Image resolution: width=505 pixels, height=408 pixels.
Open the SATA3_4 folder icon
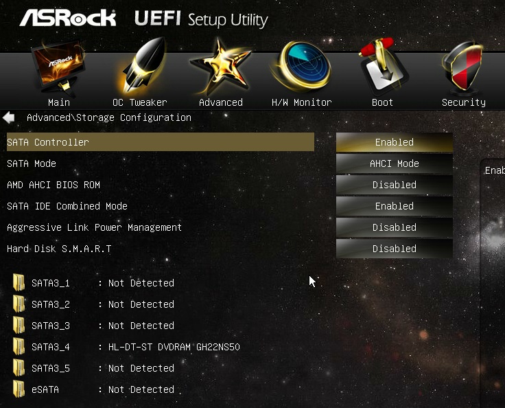[x=19, y=346]
